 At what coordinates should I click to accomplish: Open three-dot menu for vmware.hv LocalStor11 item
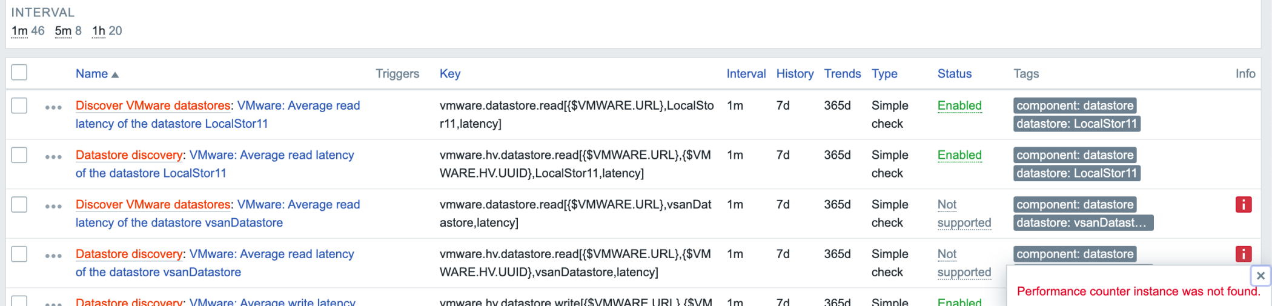[53, 157]
